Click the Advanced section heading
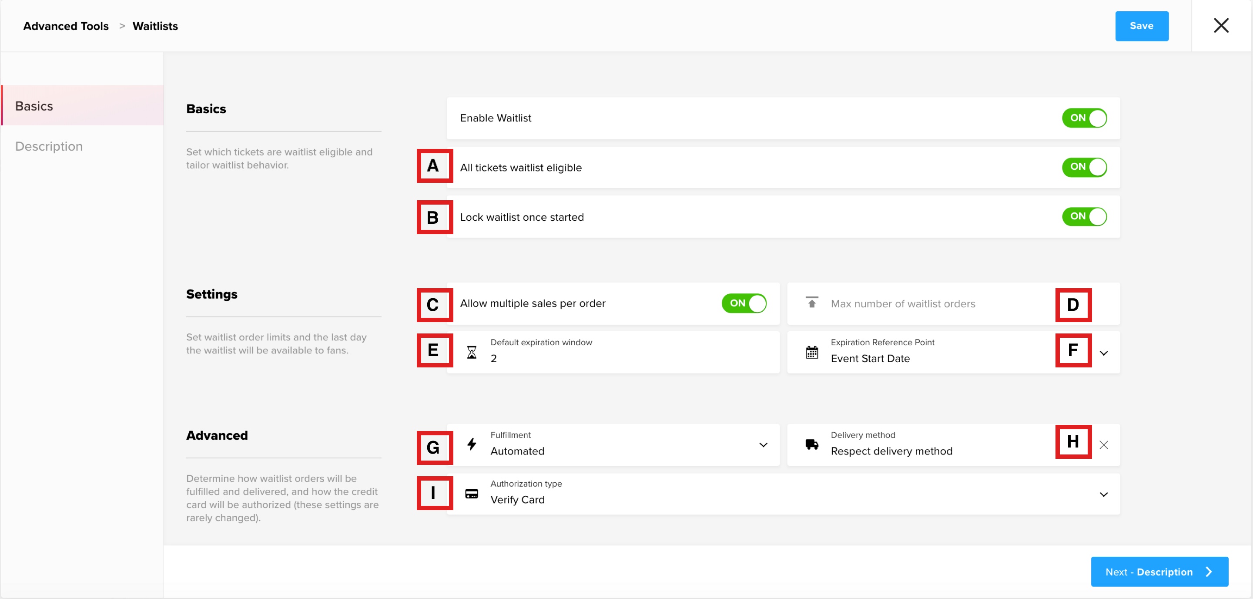Viewport: 1253px width, 599px height. coord(217,435)
